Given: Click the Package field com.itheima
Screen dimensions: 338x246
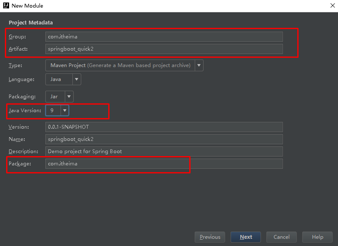Looking at the screenshot, I should [164, 164].
